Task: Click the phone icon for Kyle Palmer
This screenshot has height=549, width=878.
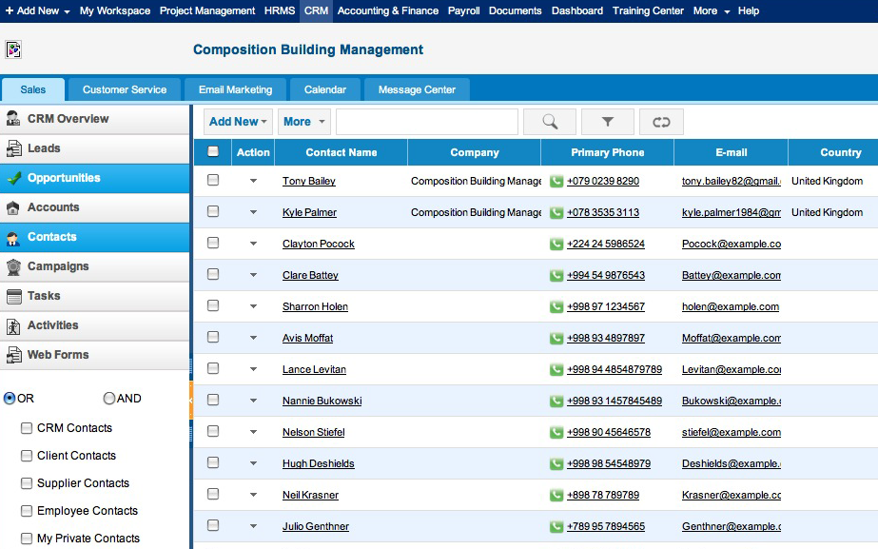Action: tap(556, 213)
